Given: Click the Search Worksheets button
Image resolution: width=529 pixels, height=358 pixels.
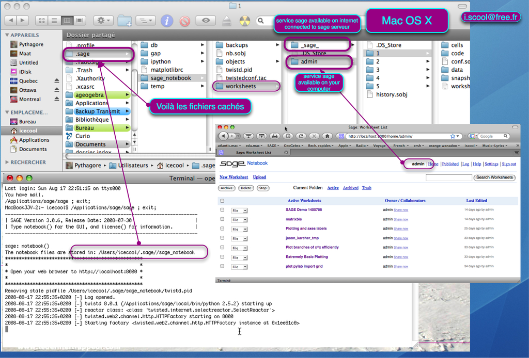Looking at the screenshot, I should (x=494, y=177).
